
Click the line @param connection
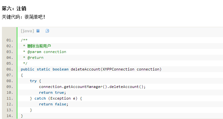pyautogui.click(x=45, y=52)
